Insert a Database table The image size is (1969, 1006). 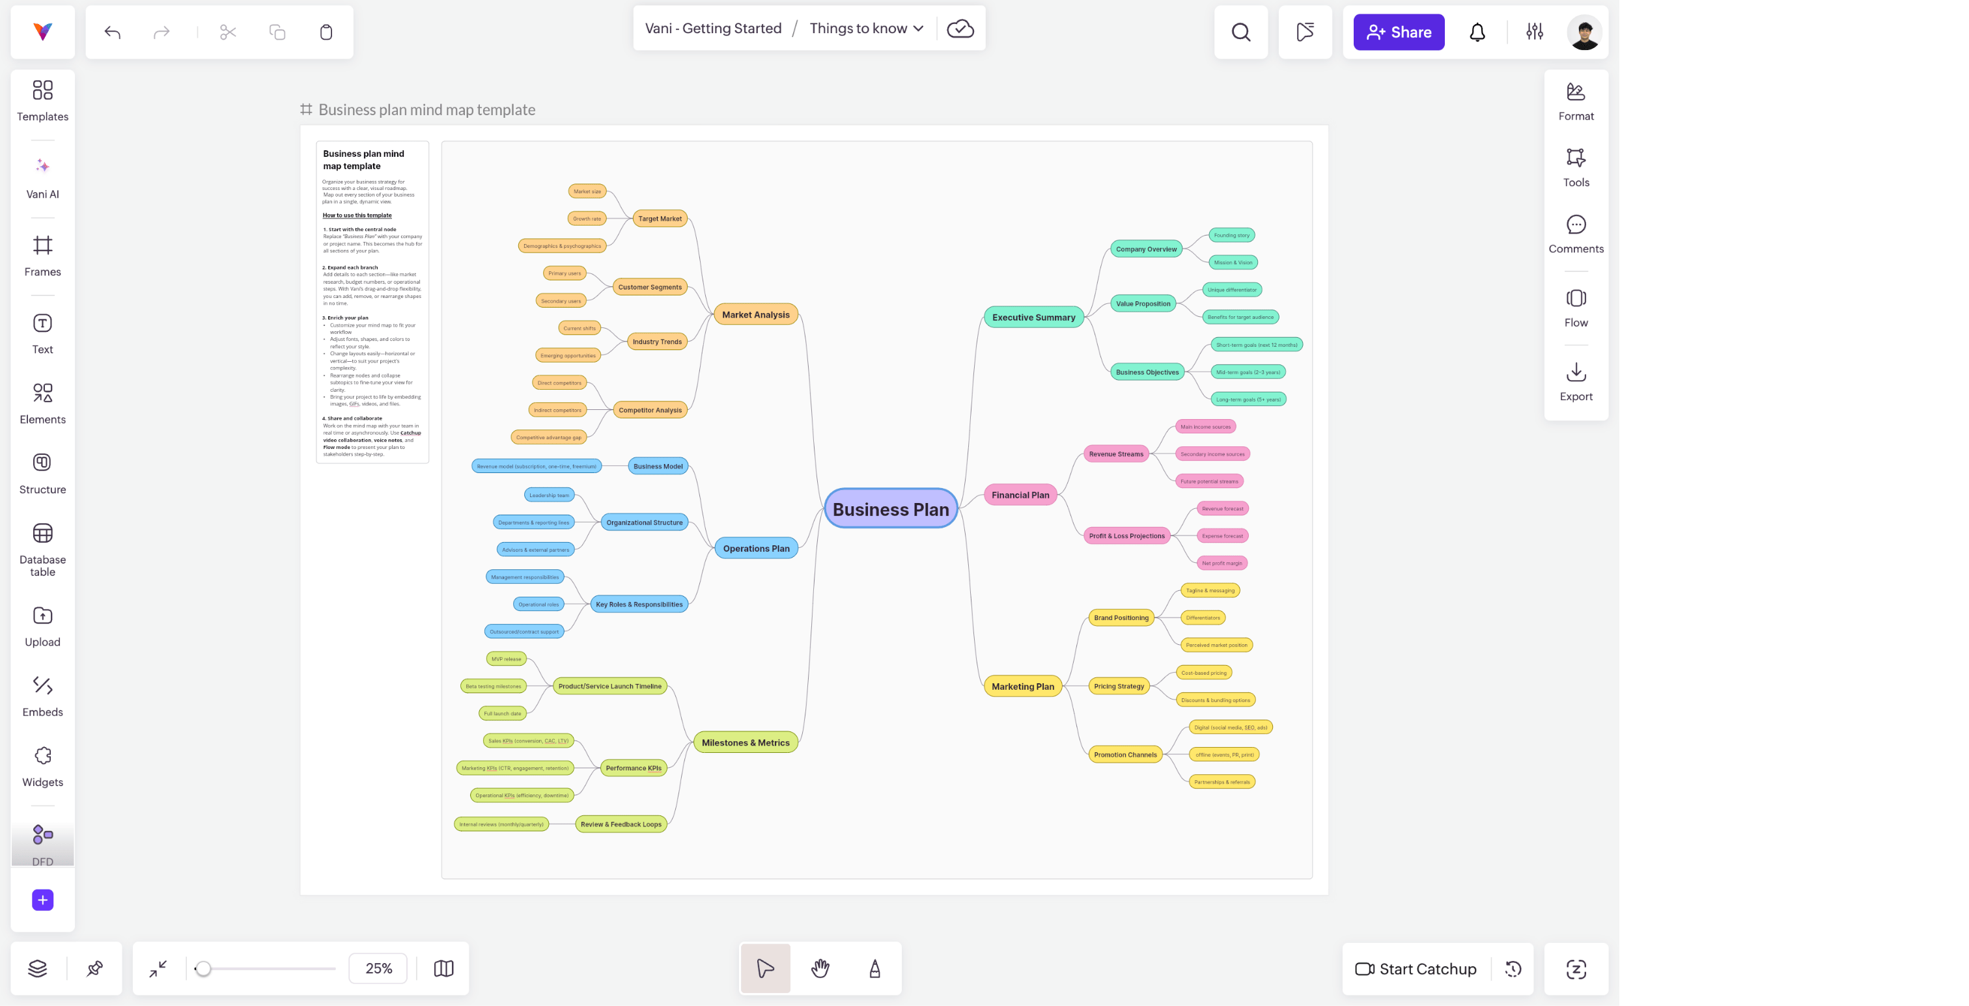[43, 549]
